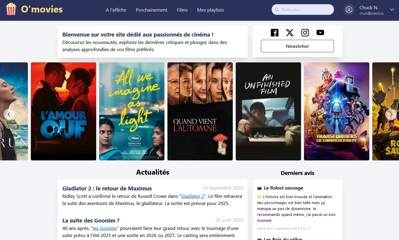Click the user avatar icon
The height and width of the screenshot is (240, 399).
(349, 10)
